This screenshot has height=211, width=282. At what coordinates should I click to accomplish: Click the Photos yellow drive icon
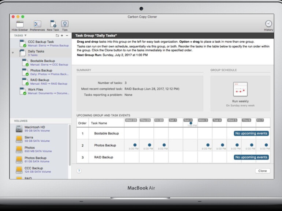[19, 149]
